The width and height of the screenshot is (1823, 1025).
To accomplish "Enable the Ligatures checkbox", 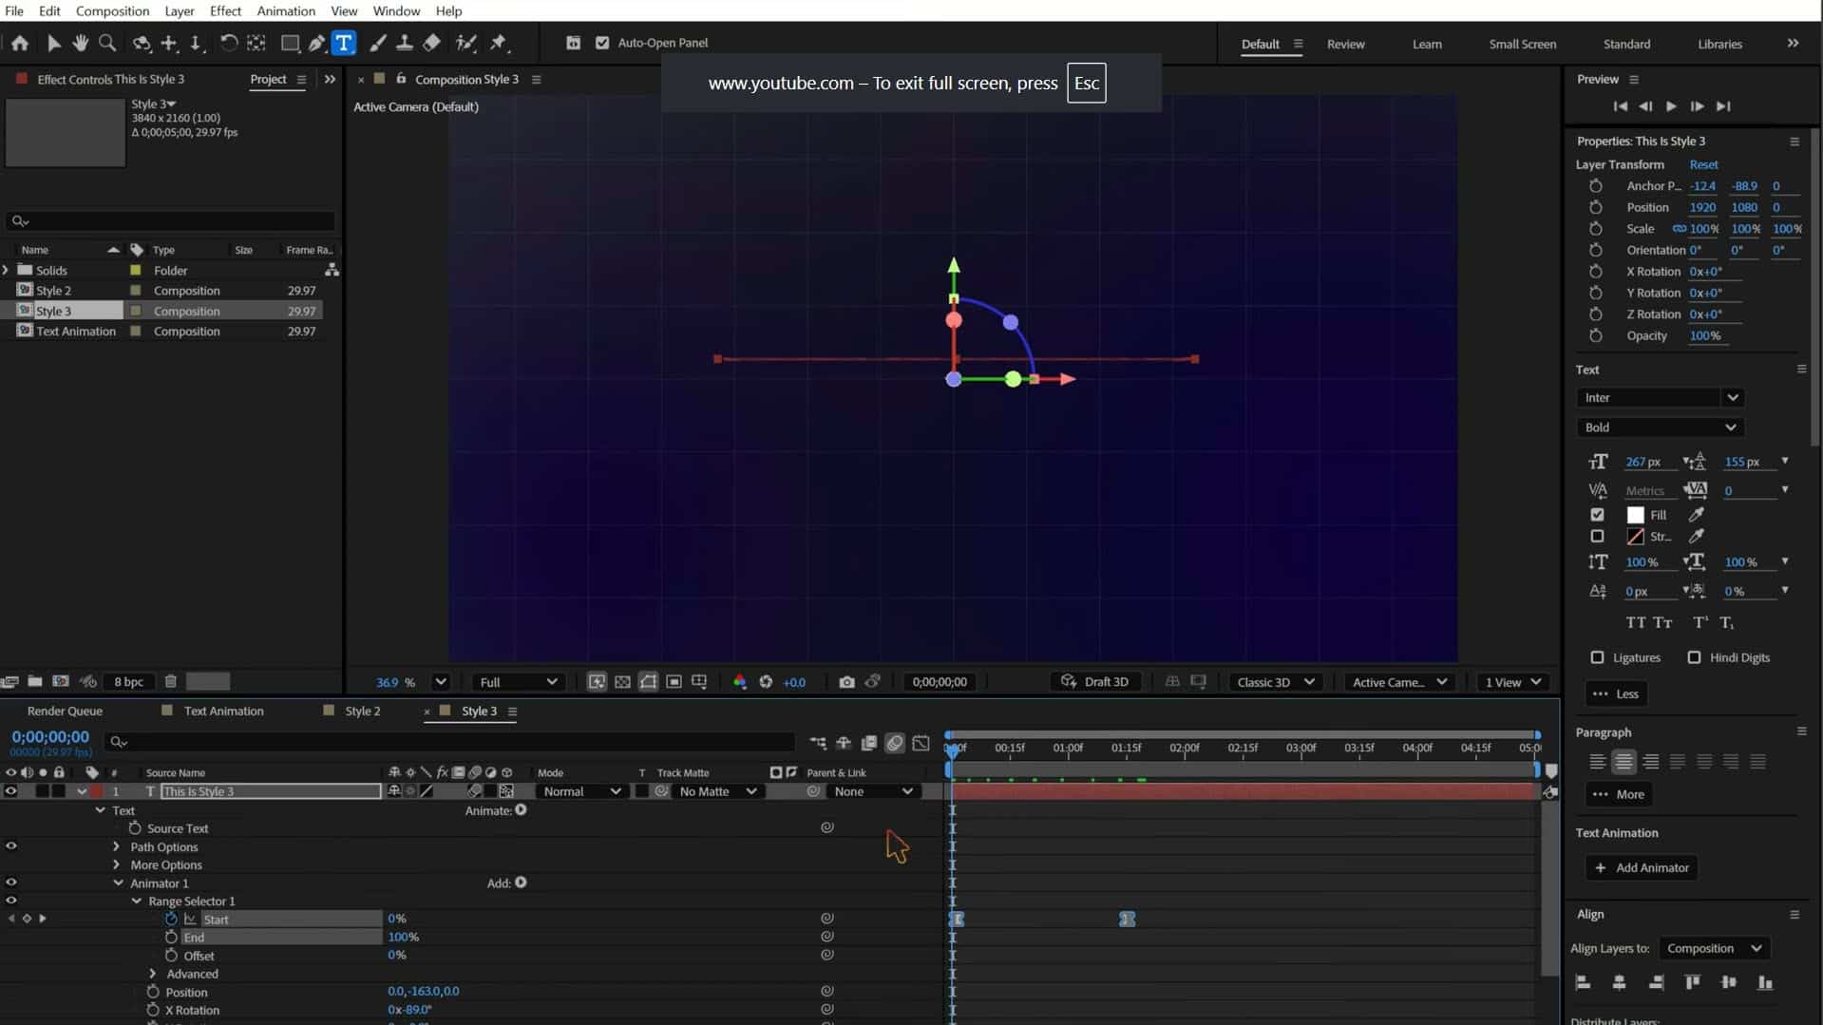I will (x=1597, y=656).
